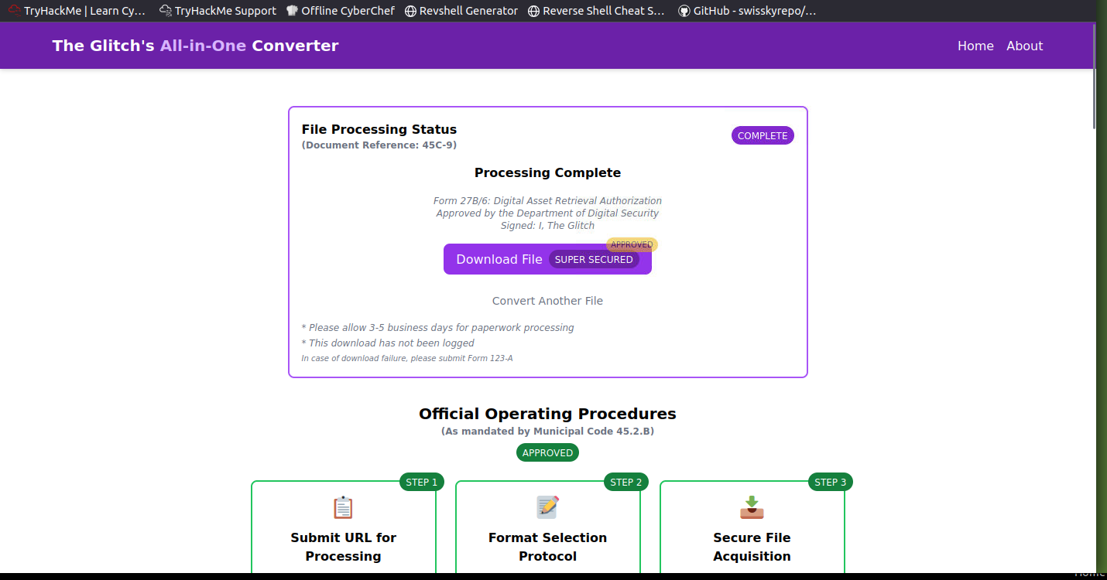Open the TryHackMe Support bookmark icon

[166, 11]
